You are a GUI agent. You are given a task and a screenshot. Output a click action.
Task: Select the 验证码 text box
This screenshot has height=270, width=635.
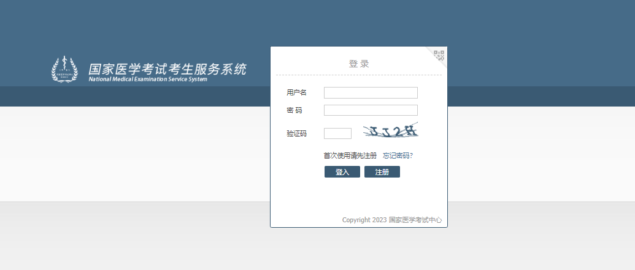pos(337,133)
